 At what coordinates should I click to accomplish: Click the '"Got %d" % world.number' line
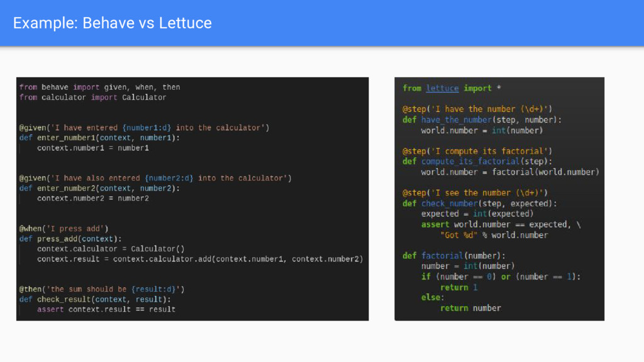tap(494, 235)
